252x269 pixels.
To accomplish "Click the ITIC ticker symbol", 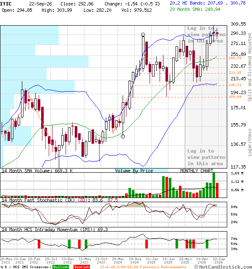I will [5, 4].
